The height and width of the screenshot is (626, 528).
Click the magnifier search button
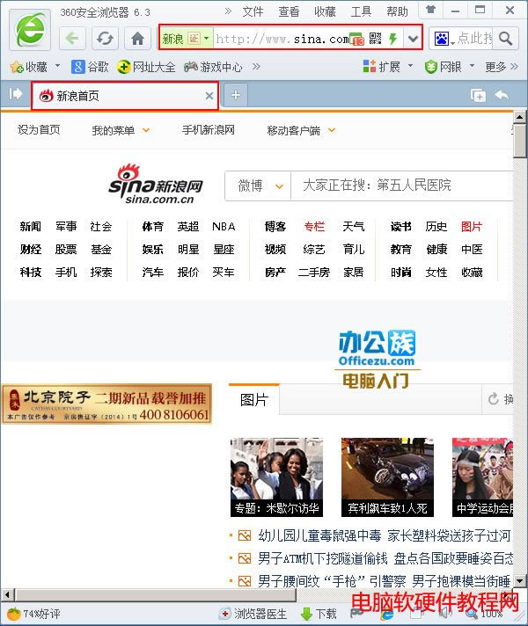point(506,39)
